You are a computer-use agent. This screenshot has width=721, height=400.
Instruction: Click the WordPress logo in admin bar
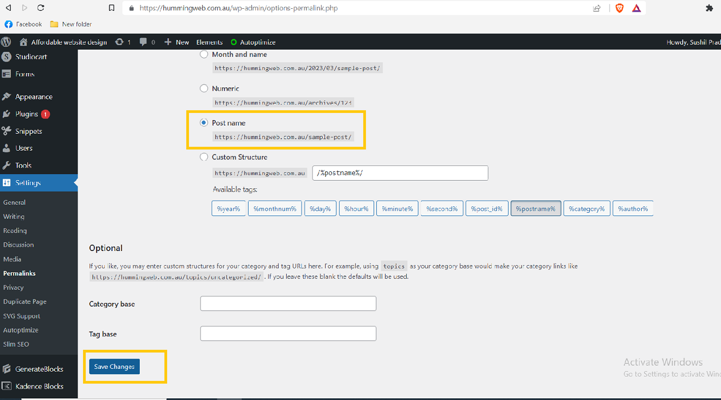[x=6, y=42]
